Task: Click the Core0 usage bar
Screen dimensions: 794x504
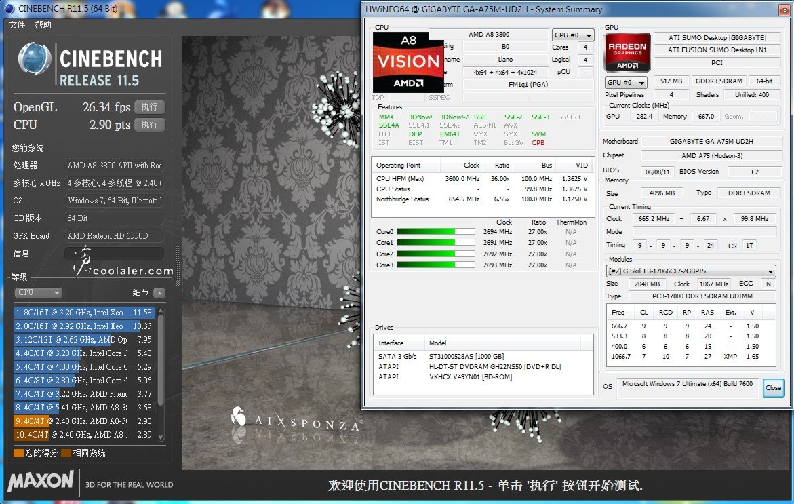Action: (435, 231)
